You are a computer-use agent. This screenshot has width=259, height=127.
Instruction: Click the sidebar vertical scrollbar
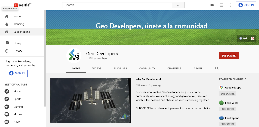click(x=45, y=58)
